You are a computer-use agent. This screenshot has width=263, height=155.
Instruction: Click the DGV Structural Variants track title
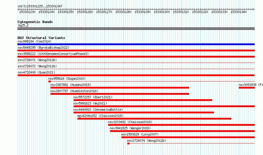(41, 38)
